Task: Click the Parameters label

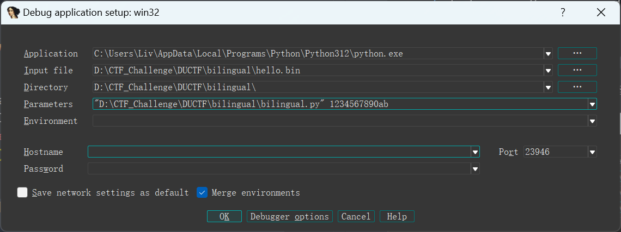Action: tap(48, 104)
